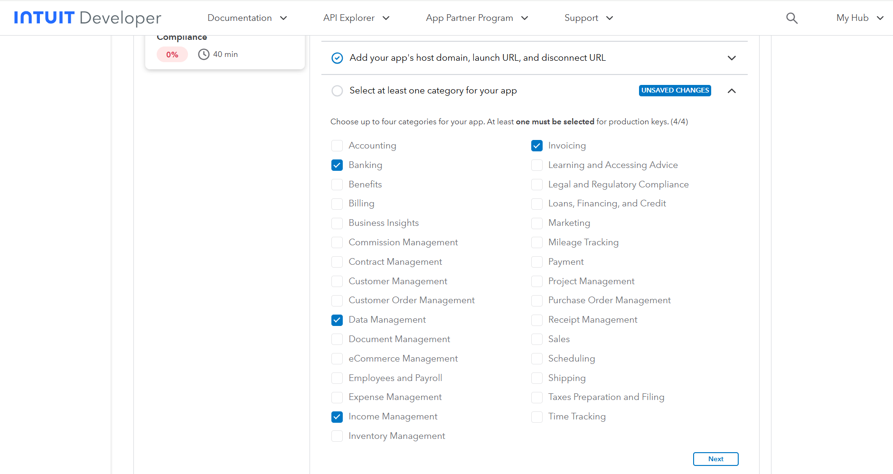This screenshot has width=893, height=474.
Task: Collapse the category selection section
Action: coord(732,91)
